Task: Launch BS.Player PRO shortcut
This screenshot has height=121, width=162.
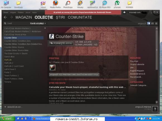Action: click(x=105, y=4)
